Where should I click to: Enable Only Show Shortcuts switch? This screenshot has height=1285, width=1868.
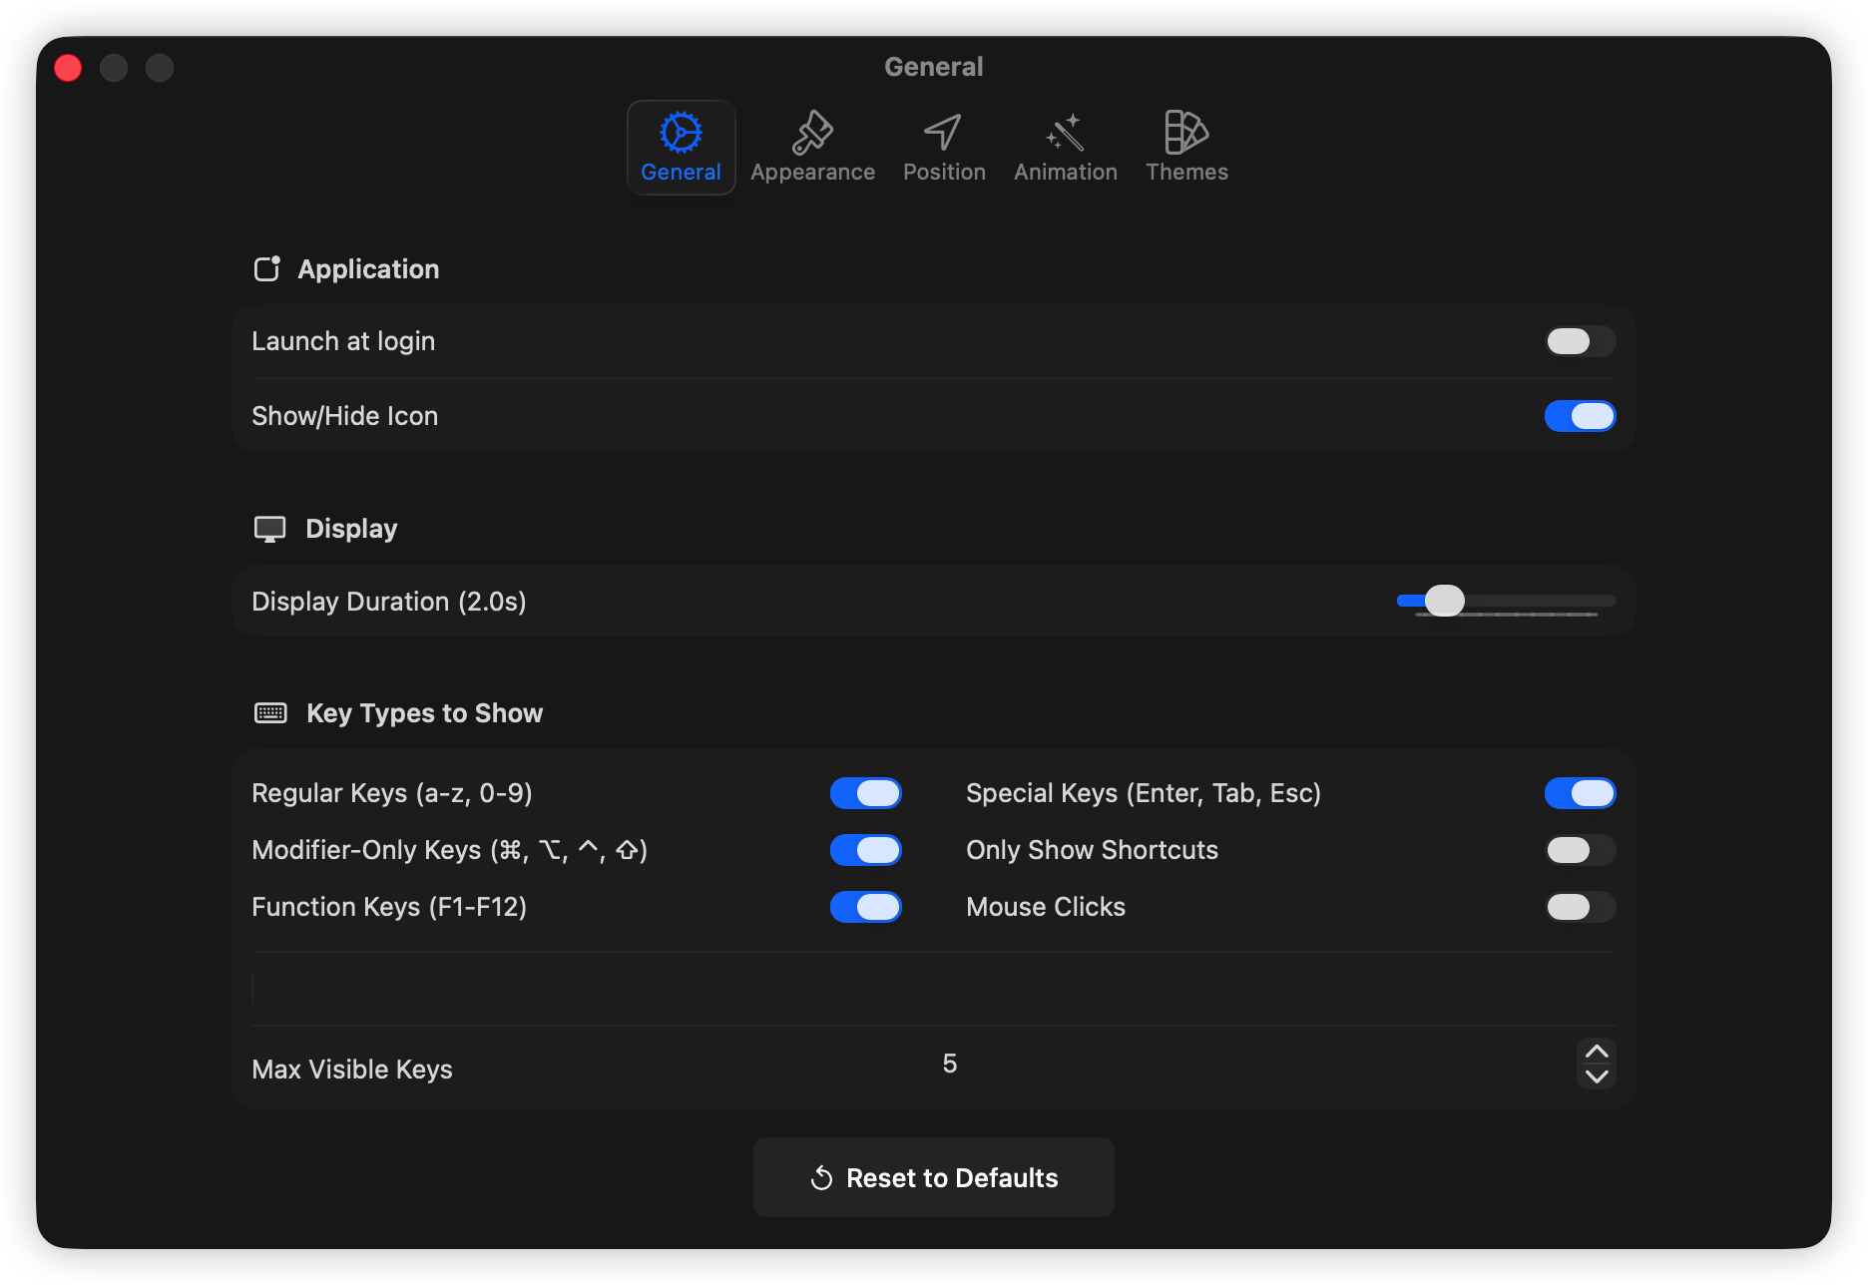click(x=1580, y=850)
